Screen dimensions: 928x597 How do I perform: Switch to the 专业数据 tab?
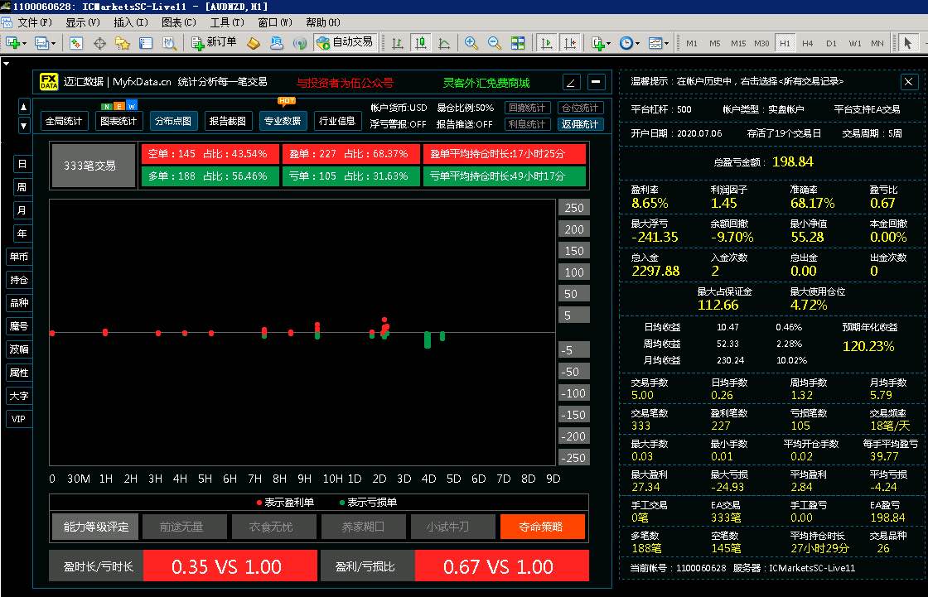pyautogui.click(x=283, y=121)
